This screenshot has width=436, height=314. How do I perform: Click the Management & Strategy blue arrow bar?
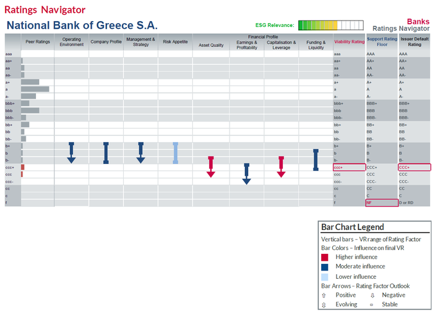[x=140, y=153]
